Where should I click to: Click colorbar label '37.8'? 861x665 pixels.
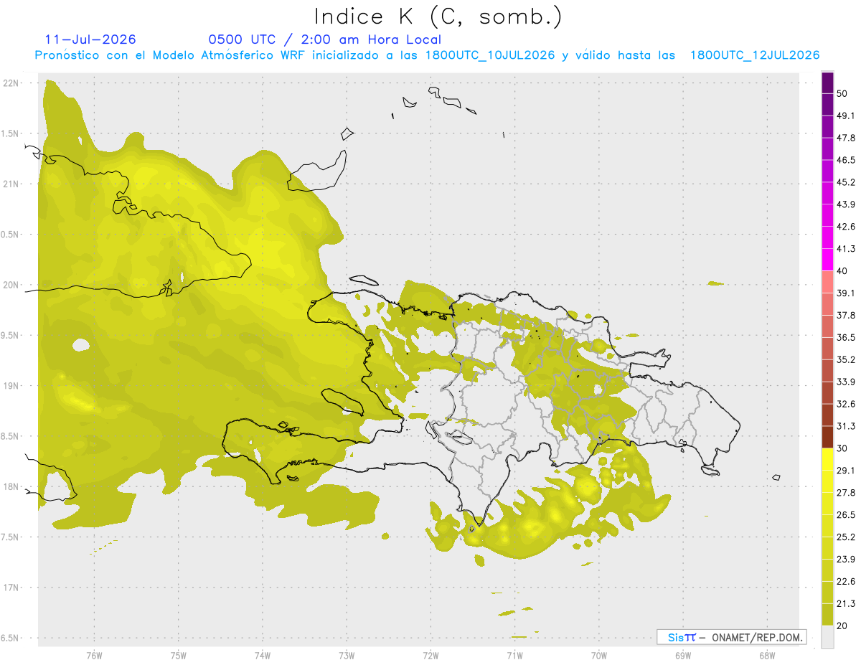coord(846,315)
